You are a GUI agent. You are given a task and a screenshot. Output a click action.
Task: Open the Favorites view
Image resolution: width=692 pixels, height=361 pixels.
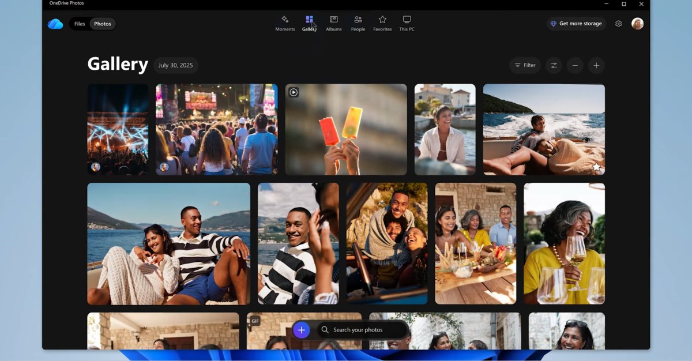click(382, 23)
